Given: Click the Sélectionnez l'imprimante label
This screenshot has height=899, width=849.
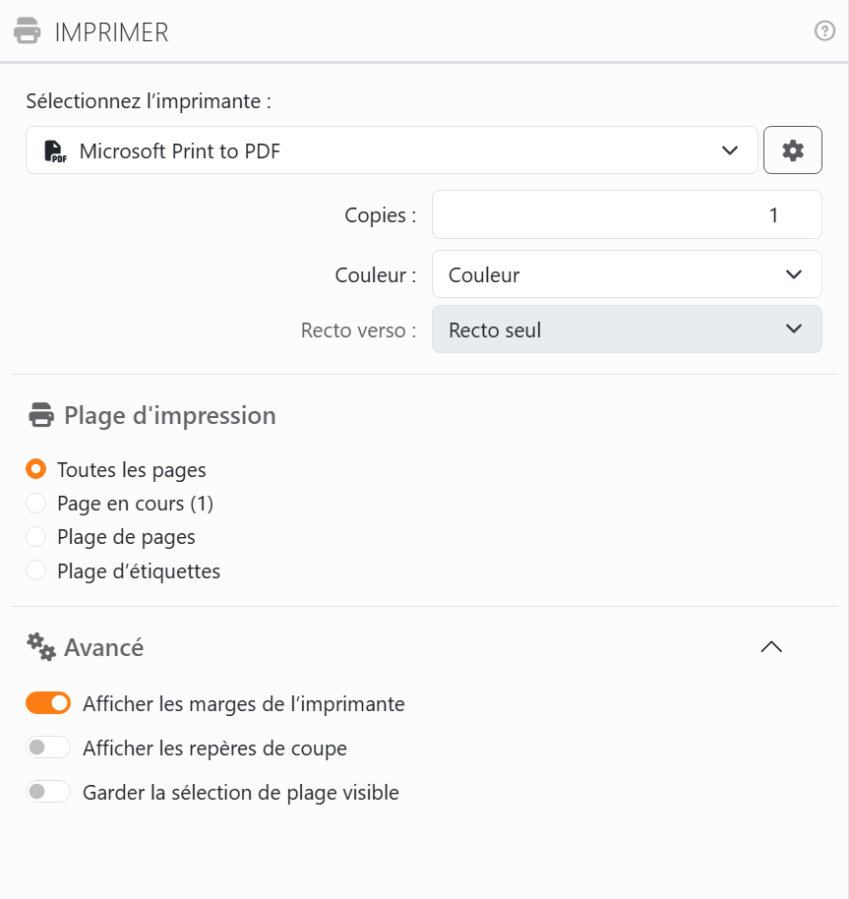Looking at the screenshot, I should (x=149, y=101).
